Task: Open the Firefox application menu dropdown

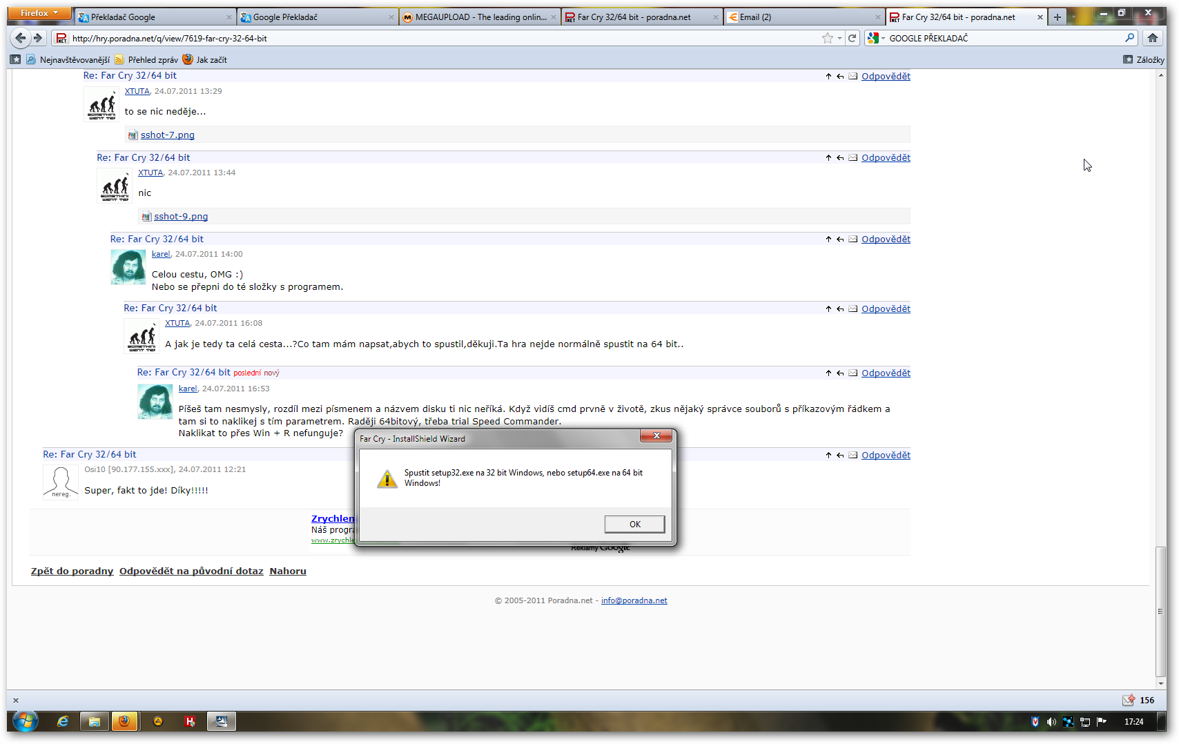Action: tap(39, 13)
